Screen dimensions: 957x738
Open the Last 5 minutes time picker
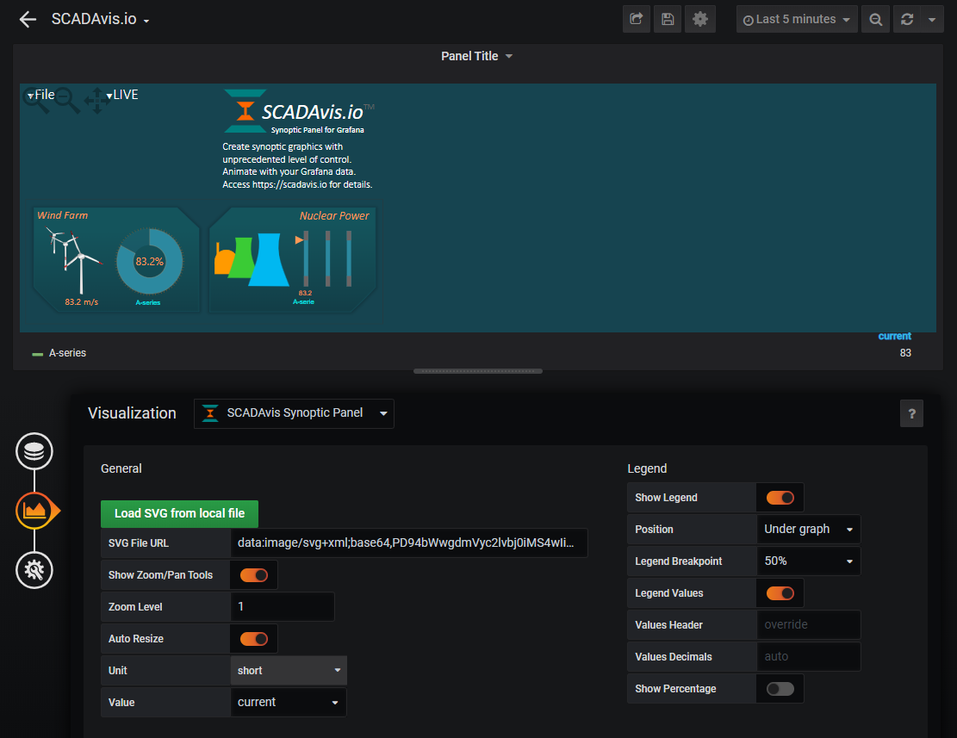coord(797,19)
